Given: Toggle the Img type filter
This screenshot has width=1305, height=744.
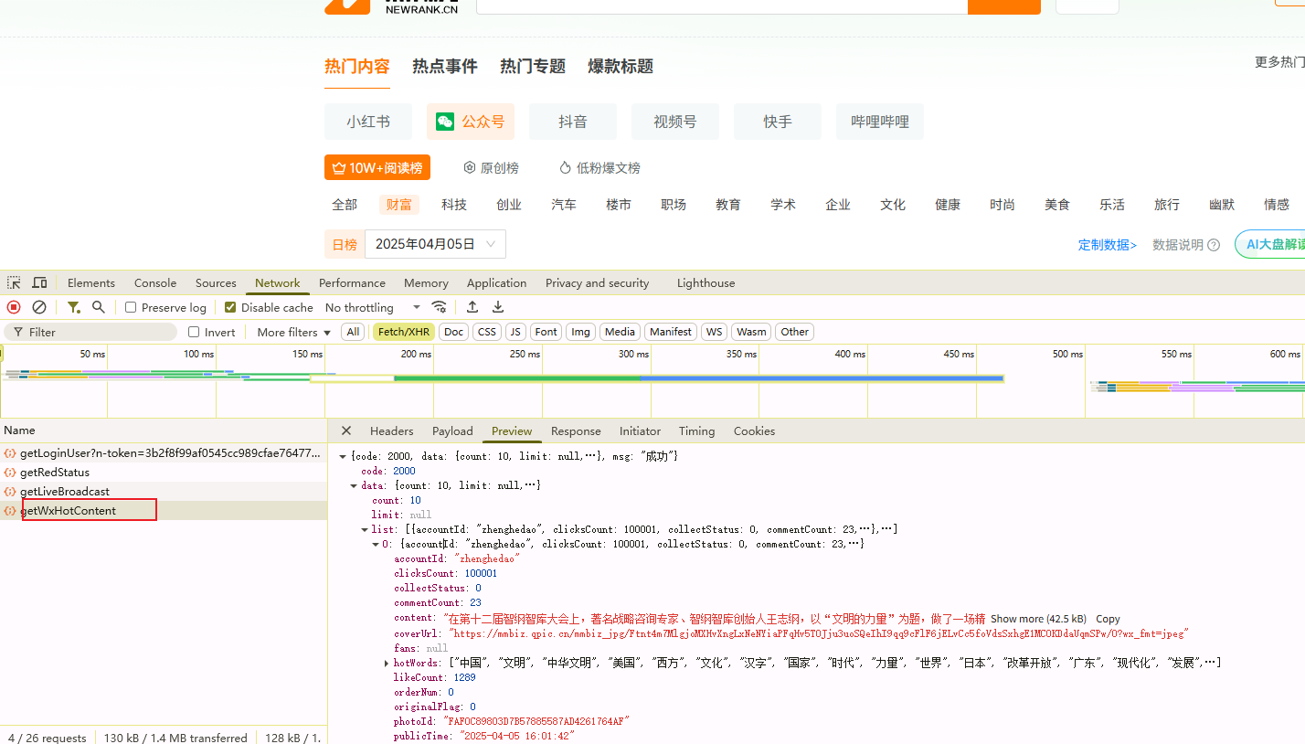Looking at the screenshot, I should [x=581, y=332].
